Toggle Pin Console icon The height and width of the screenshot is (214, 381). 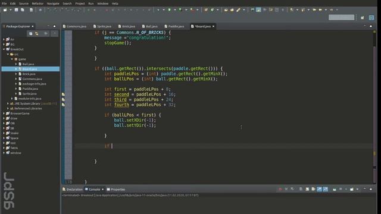tap(335, 189)
